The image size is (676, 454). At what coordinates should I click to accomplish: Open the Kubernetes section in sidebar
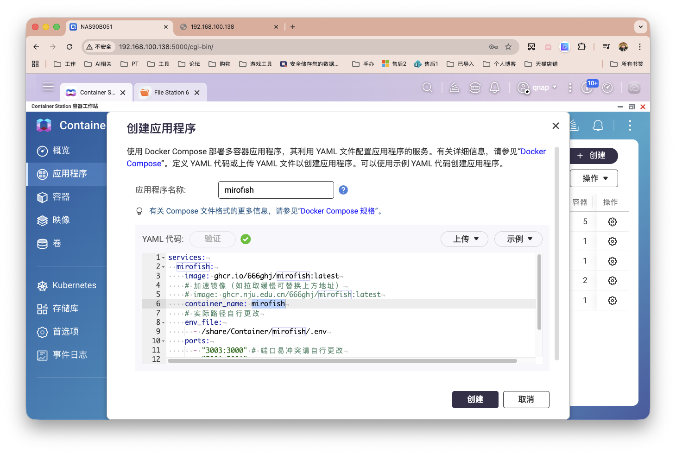(74, 285)
